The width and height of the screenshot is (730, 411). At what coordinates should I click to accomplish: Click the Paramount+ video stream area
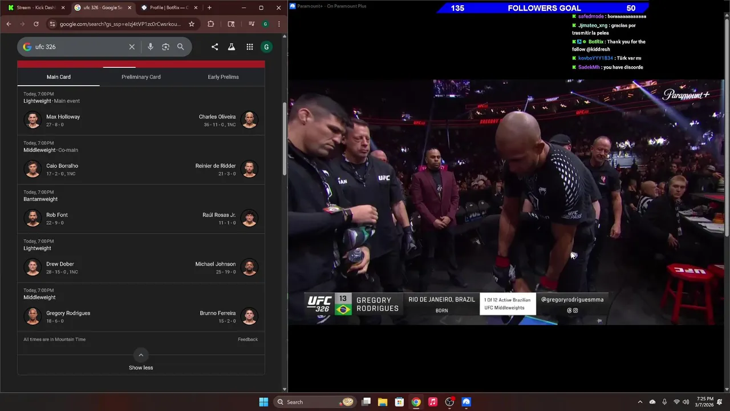[506, 202]
